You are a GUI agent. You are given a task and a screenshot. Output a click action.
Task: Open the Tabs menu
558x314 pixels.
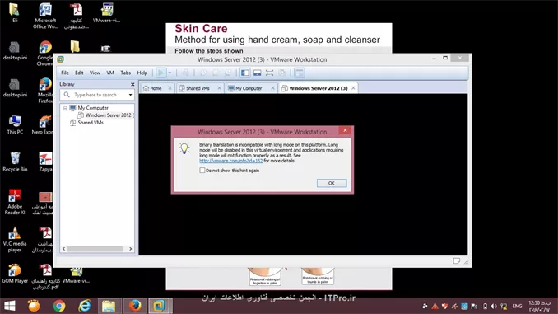point(126,73)
